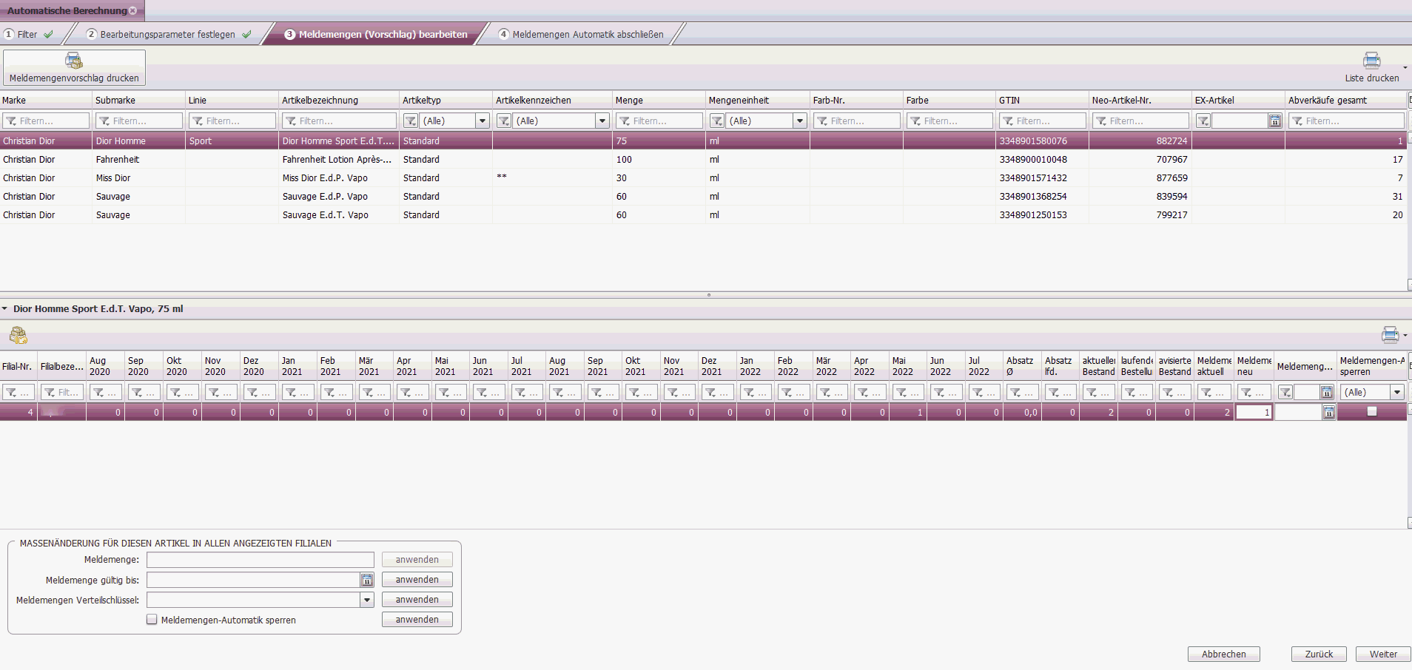Click filter icon in Artikeltyp column
This screenshot has width=1412, height=670.
tap(411, 121)
